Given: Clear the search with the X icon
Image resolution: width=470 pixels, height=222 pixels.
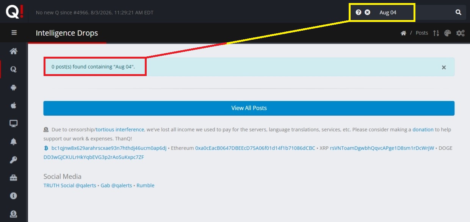Looking at the screenshot, I should (367, 12).
